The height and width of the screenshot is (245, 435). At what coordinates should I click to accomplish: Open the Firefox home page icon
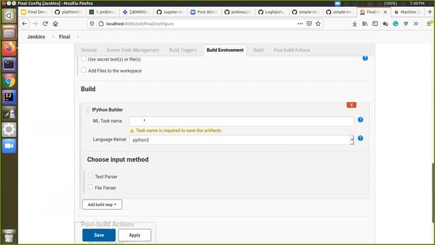[56, 24]
